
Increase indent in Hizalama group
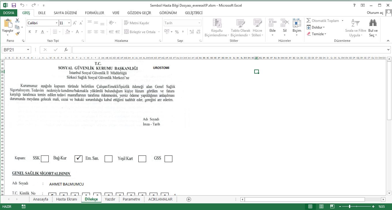pyautogui.click(x=117, y=32)
